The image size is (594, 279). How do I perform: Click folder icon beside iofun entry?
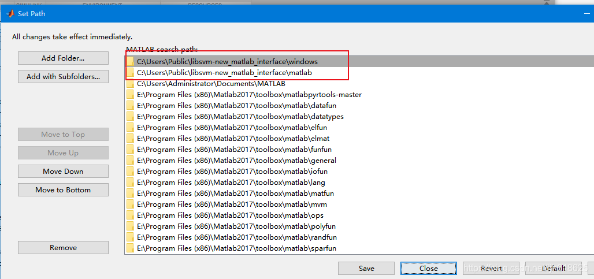pos(131,171)
